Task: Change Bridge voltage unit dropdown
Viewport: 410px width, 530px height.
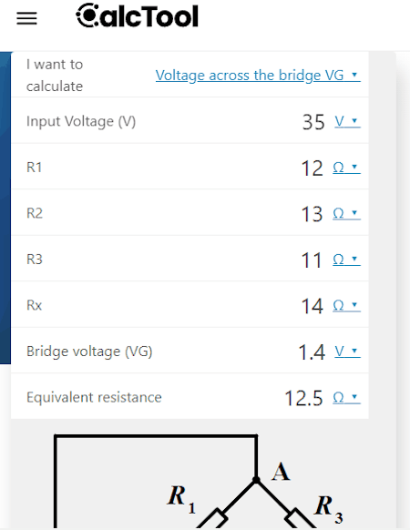Action: click(x=347, y=352)
